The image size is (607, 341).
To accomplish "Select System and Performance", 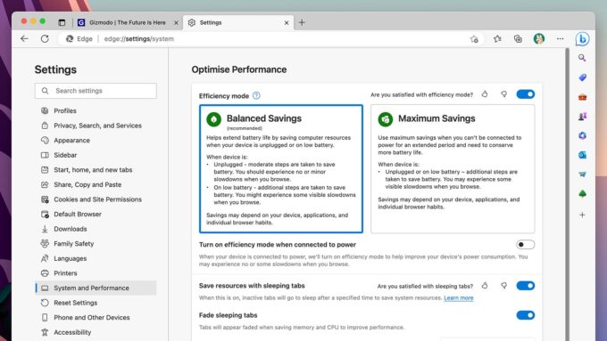I will point(96,288).
